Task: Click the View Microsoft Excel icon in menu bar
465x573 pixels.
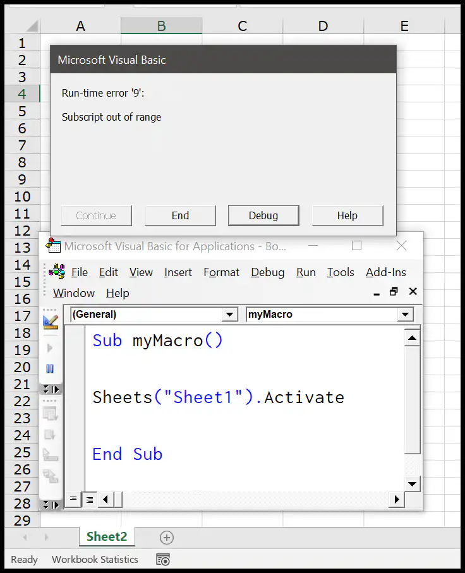Action: tap(57, 272)
